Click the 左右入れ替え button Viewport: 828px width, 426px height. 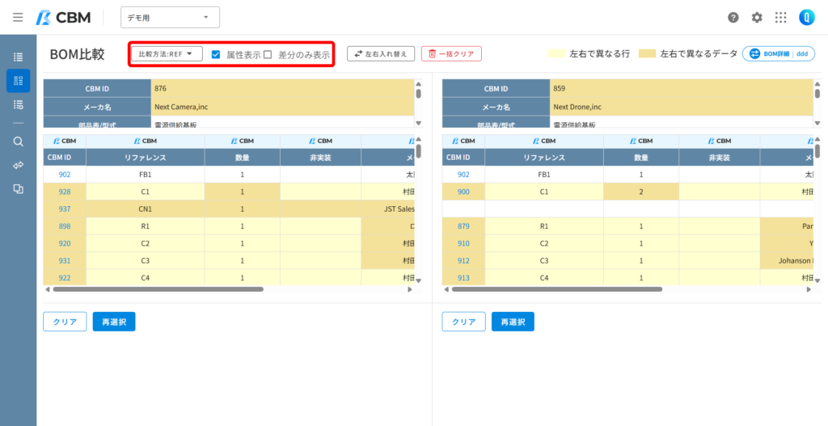click(x=381, y=54)
